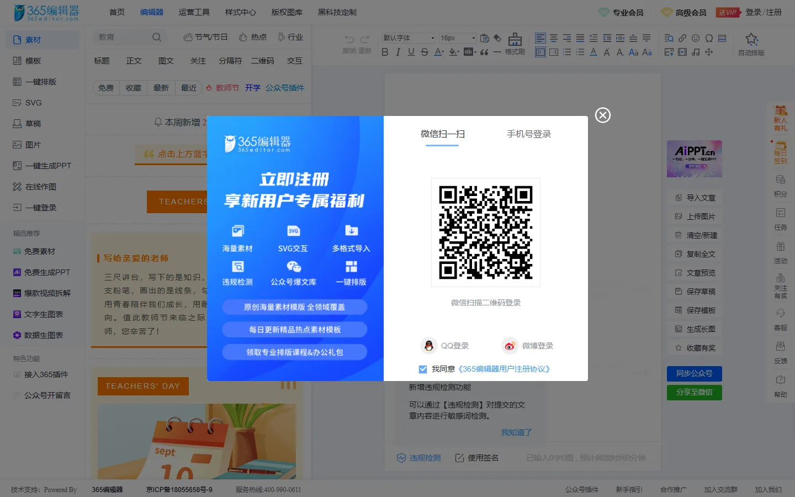Click the 同步公众号 button
Viewport: 795px width, 497px height.
coord(694,374)
